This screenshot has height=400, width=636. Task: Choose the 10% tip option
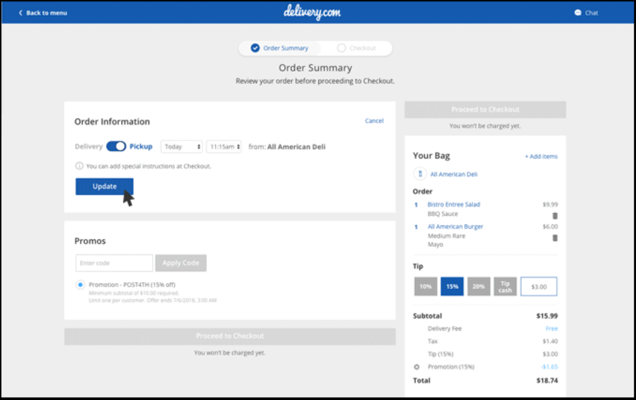tap(425, 287)
